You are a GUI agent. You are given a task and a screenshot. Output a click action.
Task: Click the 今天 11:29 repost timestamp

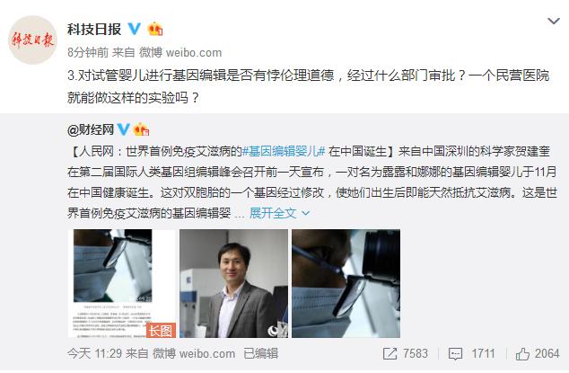click(94, 353)
